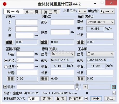Close the 世林材料重量计算器 window
This screenshot has width=119, height=104.
111,3
